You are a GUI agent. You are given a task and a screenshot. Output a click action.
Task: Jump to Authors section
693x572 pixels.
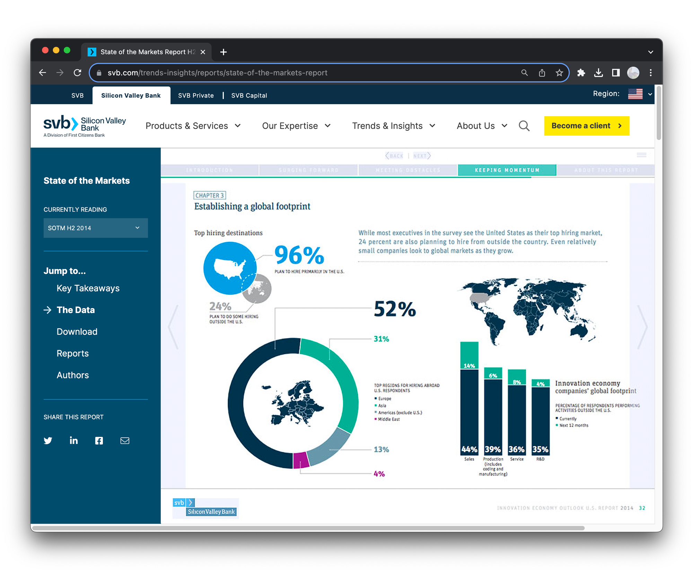pos(73,375)
